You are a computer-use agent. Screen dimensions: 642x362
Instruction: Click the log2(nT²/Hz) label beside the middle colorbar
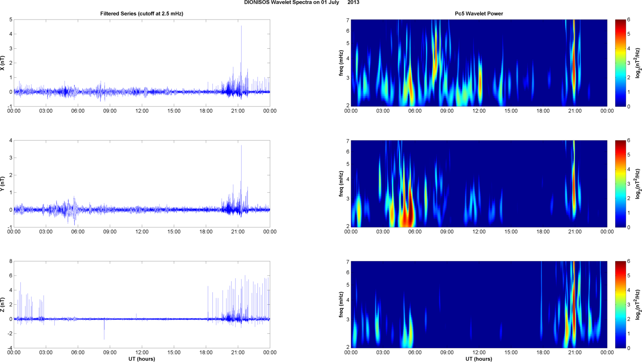click(638, 184)
